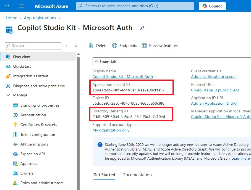Image resolution: width=251 pixels, height=190 pixels.
Task: Open the hamburger portal menu
Action: 22,6
